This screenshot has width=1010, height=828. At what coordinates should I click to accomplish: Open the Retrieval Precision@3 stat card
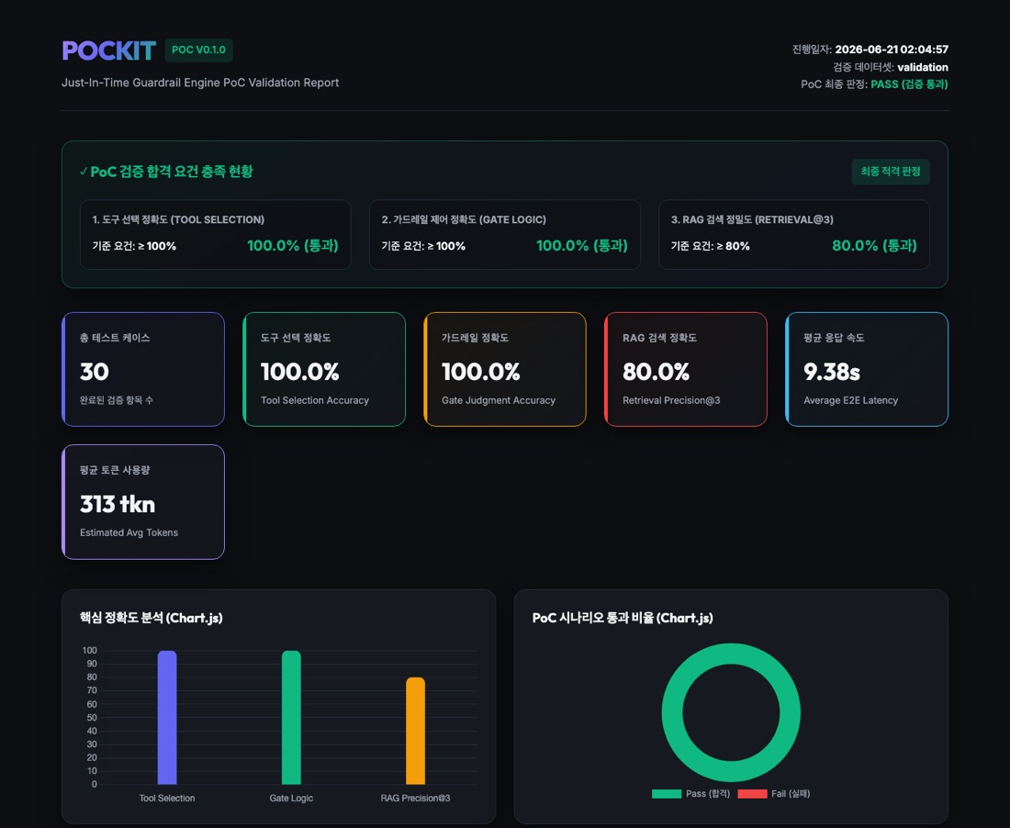click(x=686, y=370)
